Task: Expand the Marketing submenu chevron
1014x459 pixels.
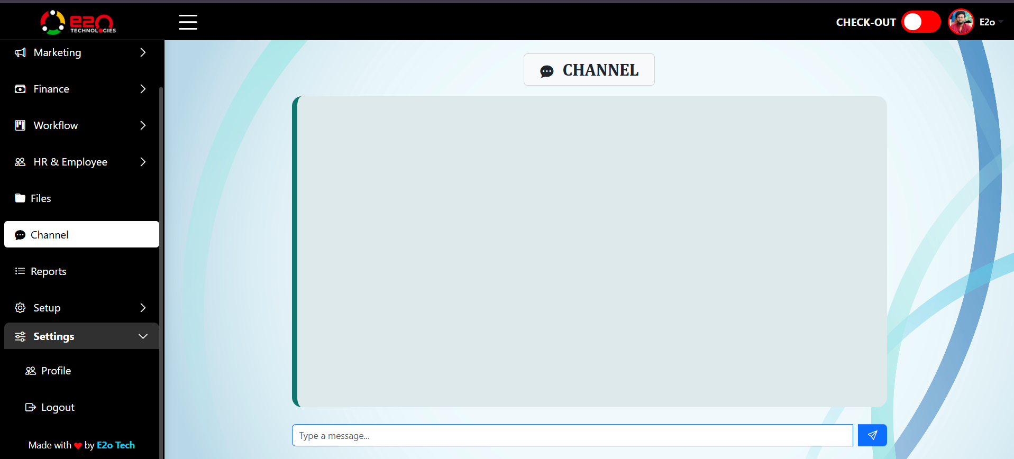Action: (x=143, y=52)
